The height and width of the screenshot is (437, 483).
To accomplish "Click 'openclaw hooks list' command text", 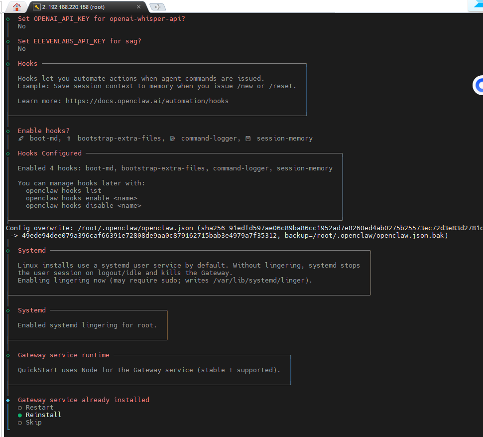I will pos(63,191).
